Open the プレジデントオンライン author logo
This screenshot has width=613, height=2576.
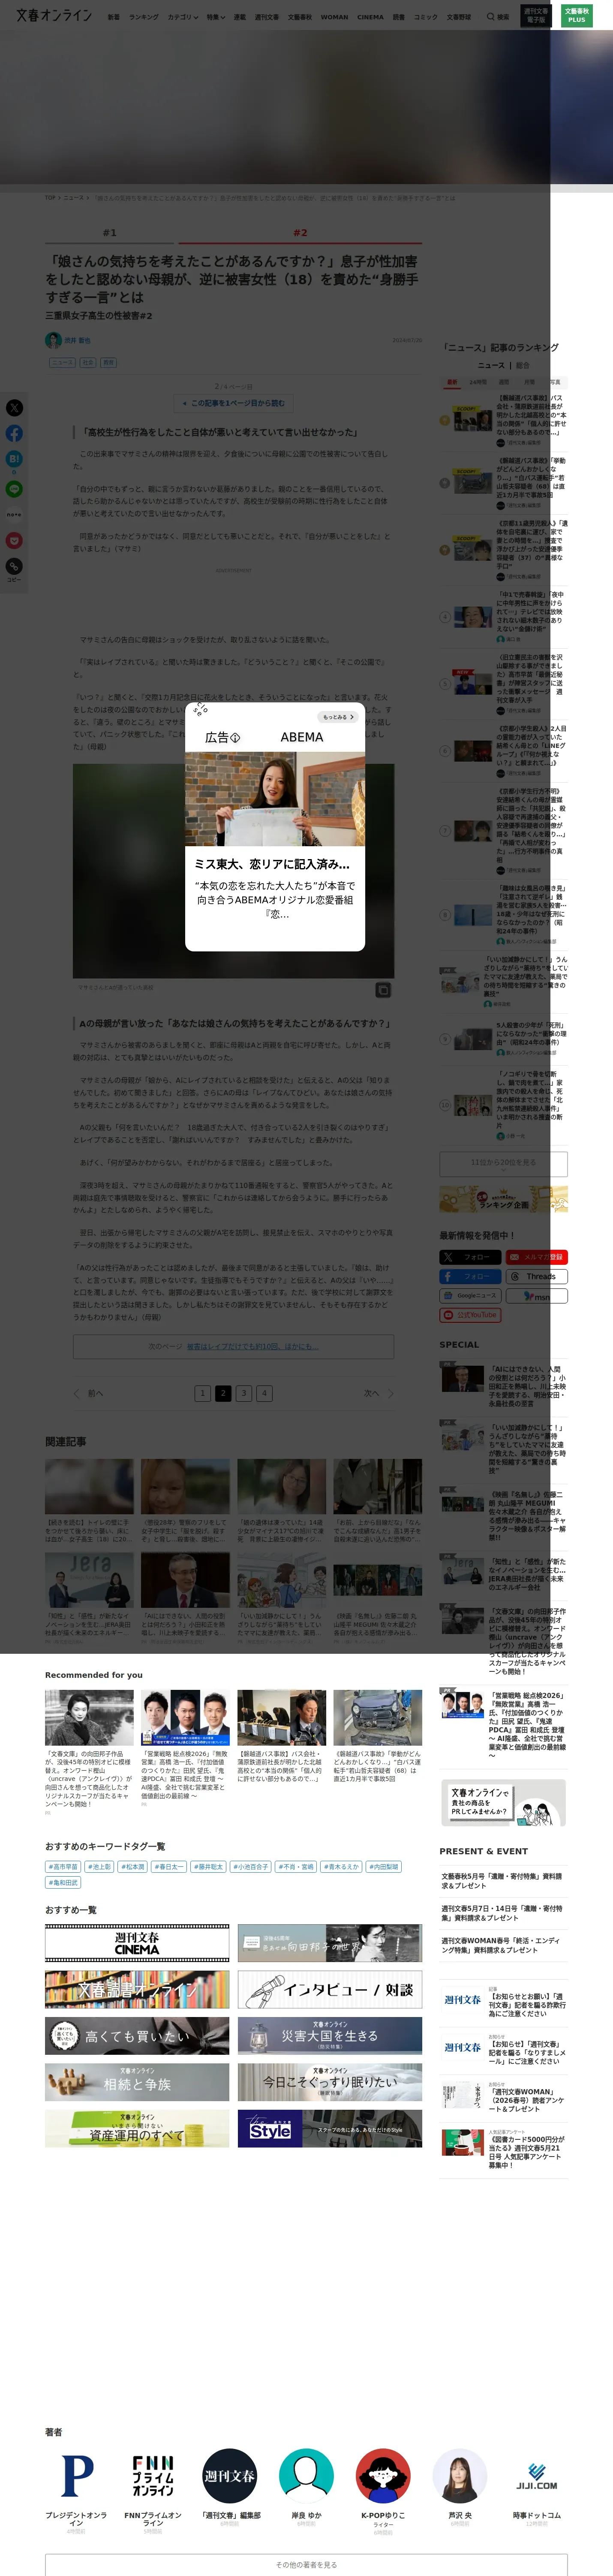coord(76,2476)
